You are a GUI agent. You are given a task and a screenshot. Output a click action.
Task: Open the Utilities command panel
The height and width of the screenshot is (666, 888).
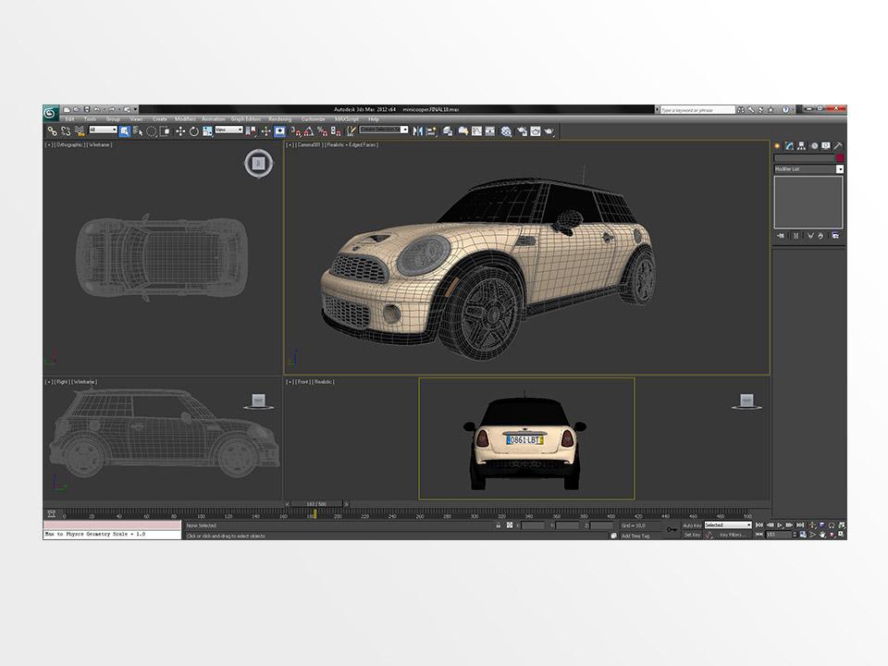pyautogui.click(x=838, y=145)
